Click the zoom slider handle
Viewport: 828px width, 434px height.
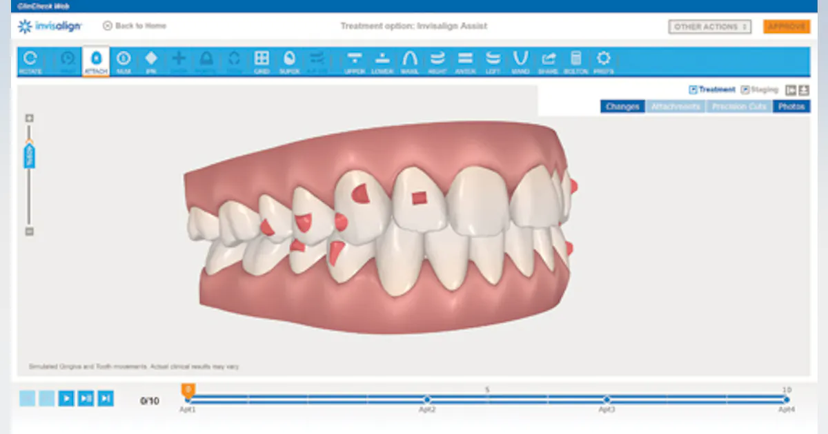[29, 155]
